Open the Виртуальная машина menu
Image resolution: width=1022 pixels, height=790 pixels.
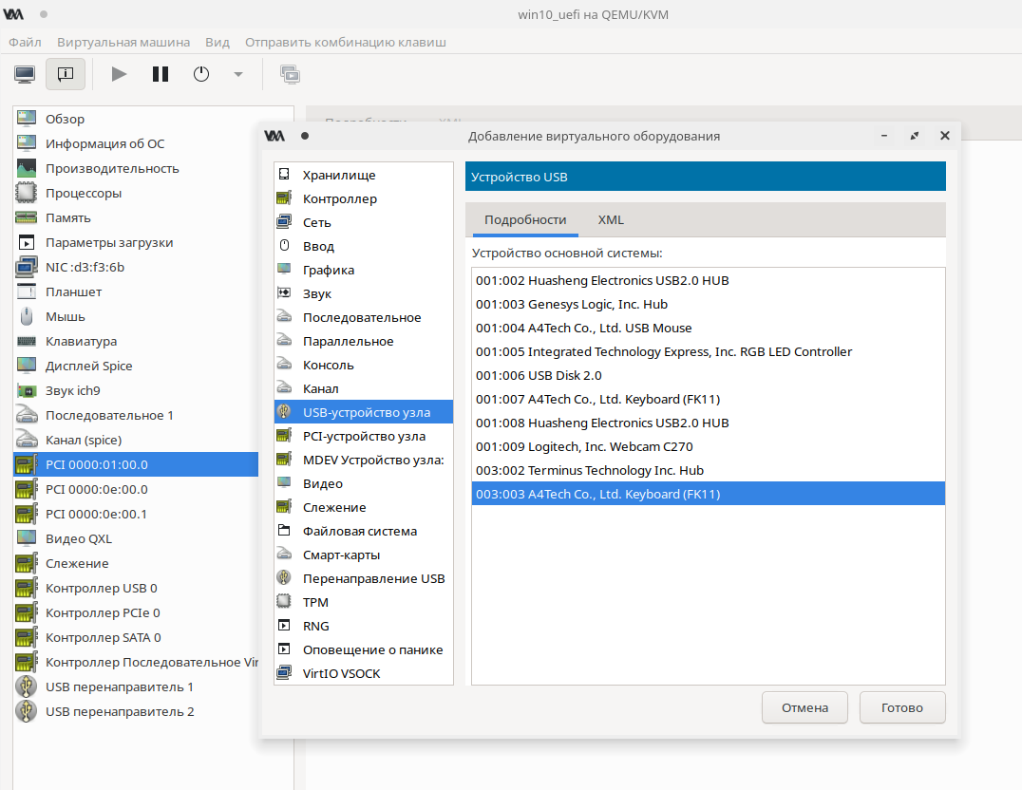(123, 42)
